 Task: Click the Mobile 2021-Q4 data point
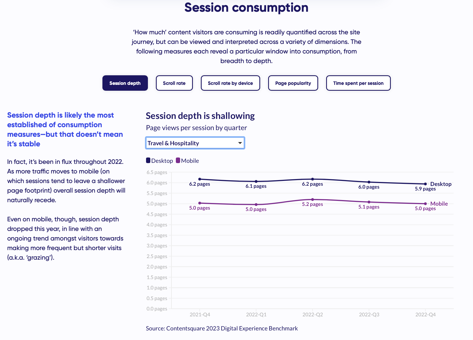point(200,203)
